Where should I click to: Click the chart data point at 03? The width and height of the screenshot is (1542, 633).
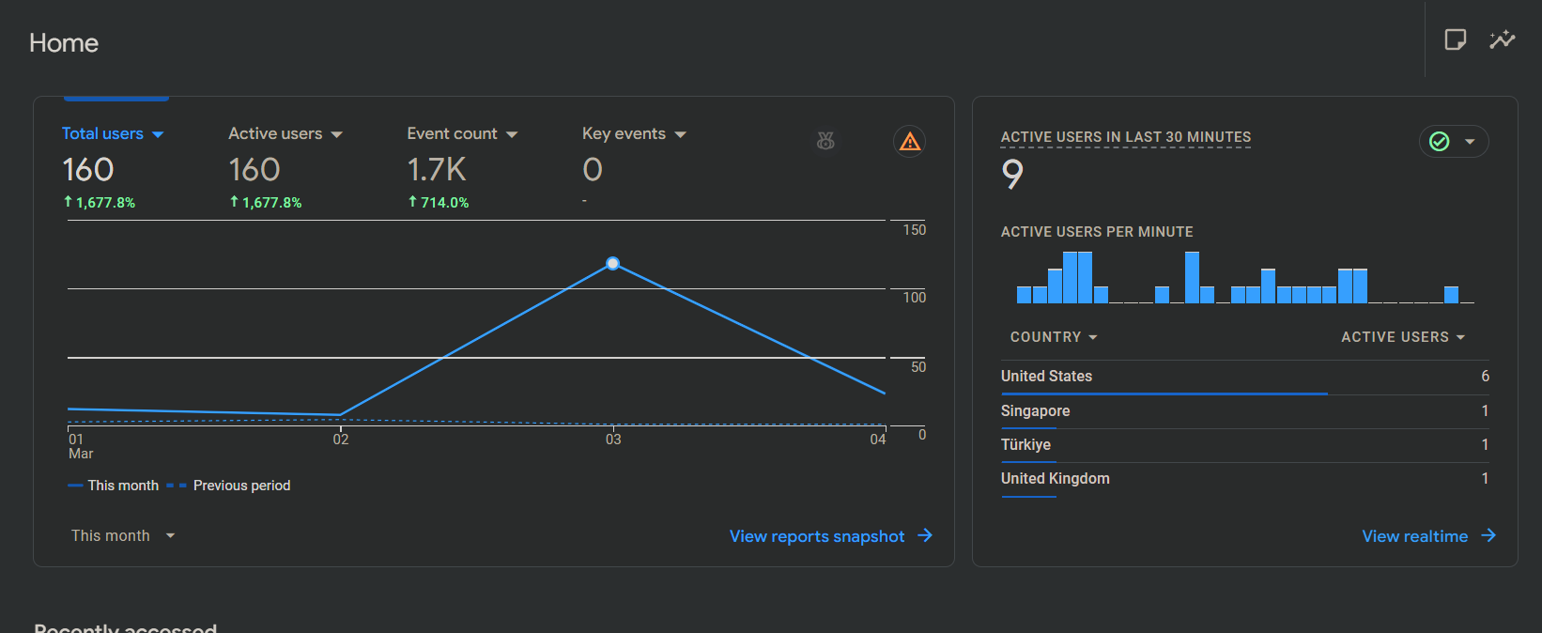point(613,264)
